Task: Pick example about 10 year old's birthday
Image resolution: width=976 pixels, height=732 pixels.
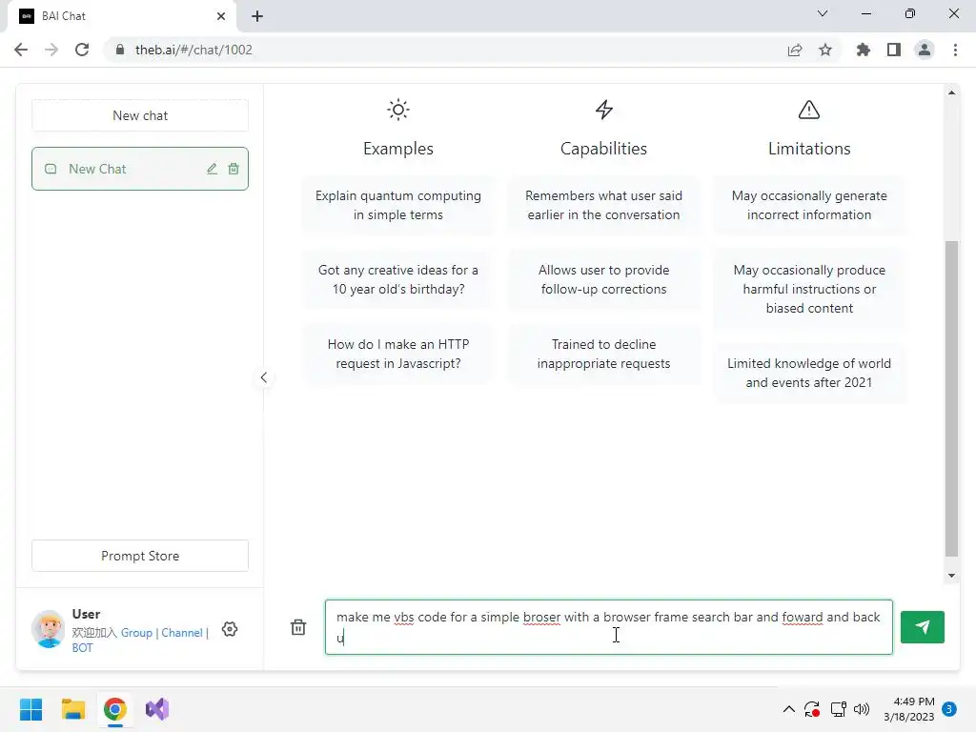Action: [x=398, y=279]
